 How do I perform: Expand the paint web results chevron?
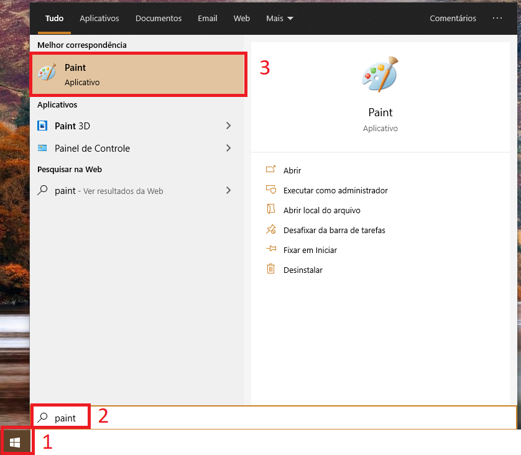(x=228, y=190)
